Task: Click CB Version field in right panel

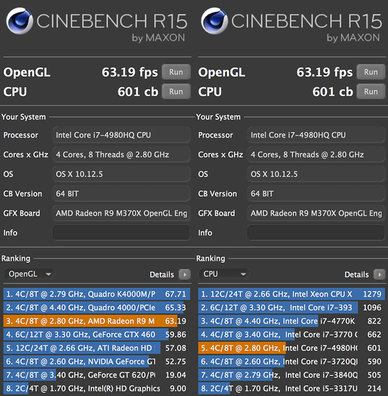Action: [x=316, y=194]
